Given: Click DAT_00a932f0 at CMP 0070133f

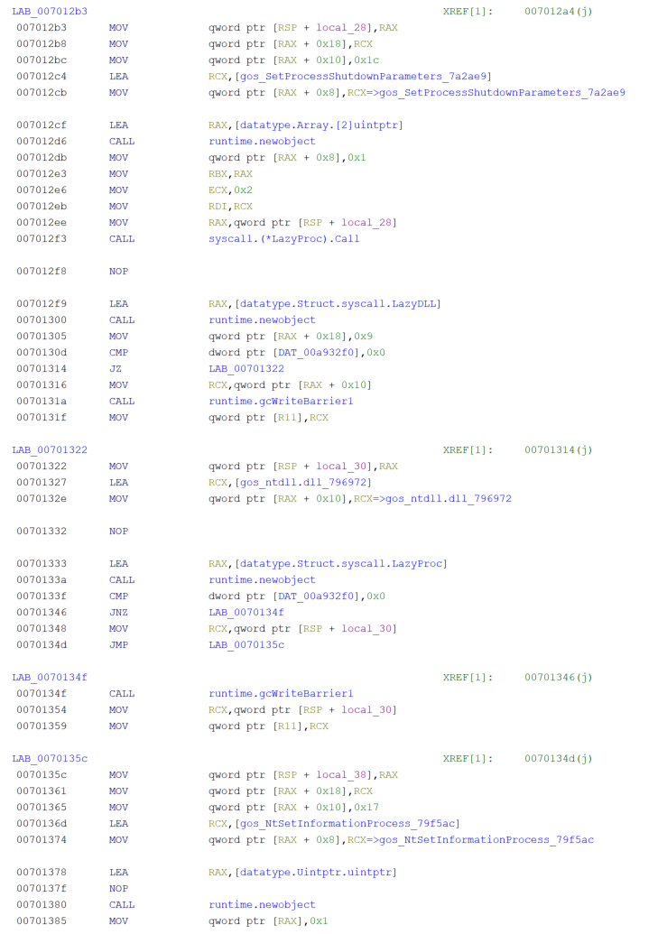Looking at the screenshot, I should click(x=316, y=596).
